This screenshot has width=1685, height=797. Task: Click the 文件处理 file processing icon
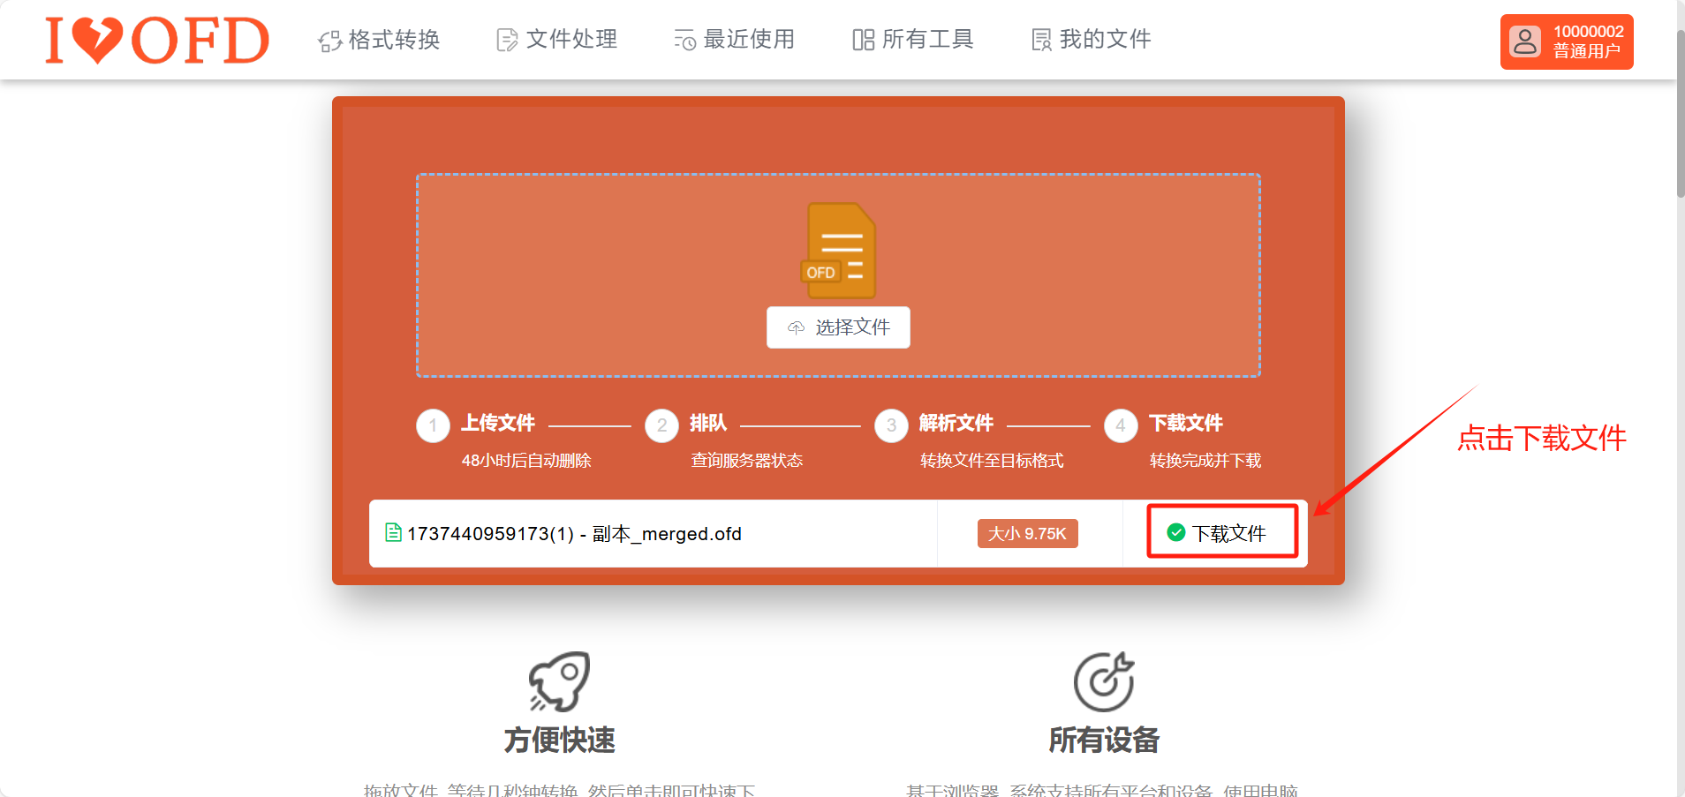pyautogui.click(x=505, y=39)
